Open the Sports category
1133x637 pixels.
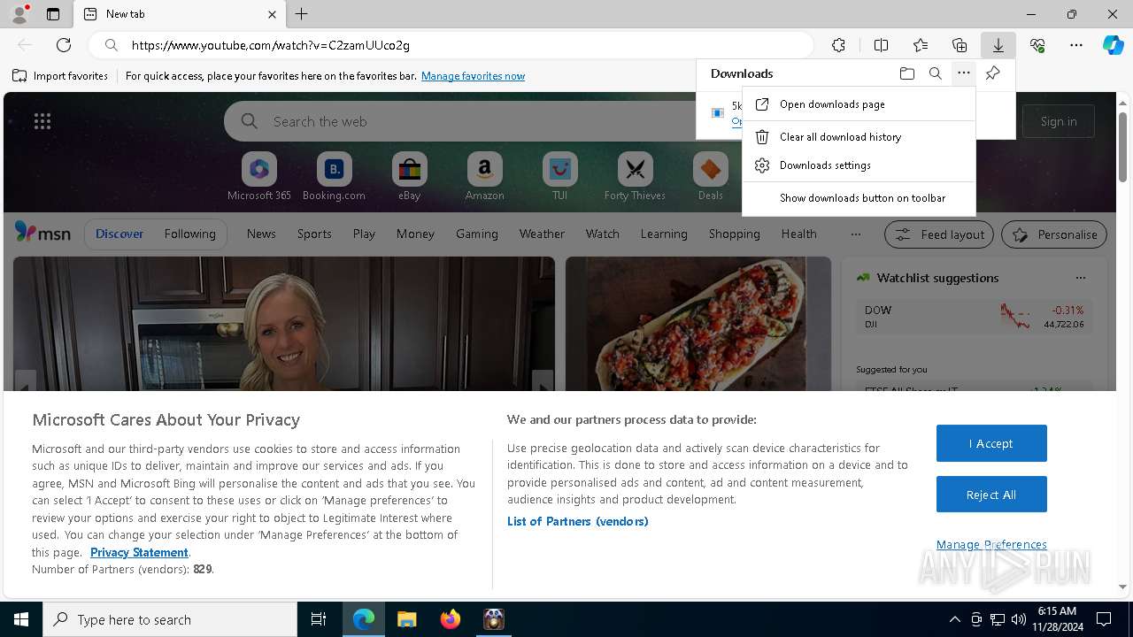tap(314, 234)
